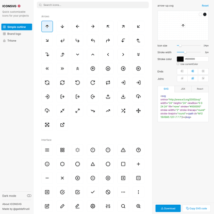Image resolution: width=214 pixels, height=214 pixels.
Task: Select the plus icon
Action: click(x=138, y=164)
